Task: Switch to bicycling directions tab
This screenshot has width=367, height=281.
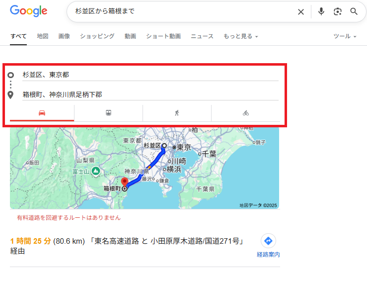Action: click(x=245, y=113)
